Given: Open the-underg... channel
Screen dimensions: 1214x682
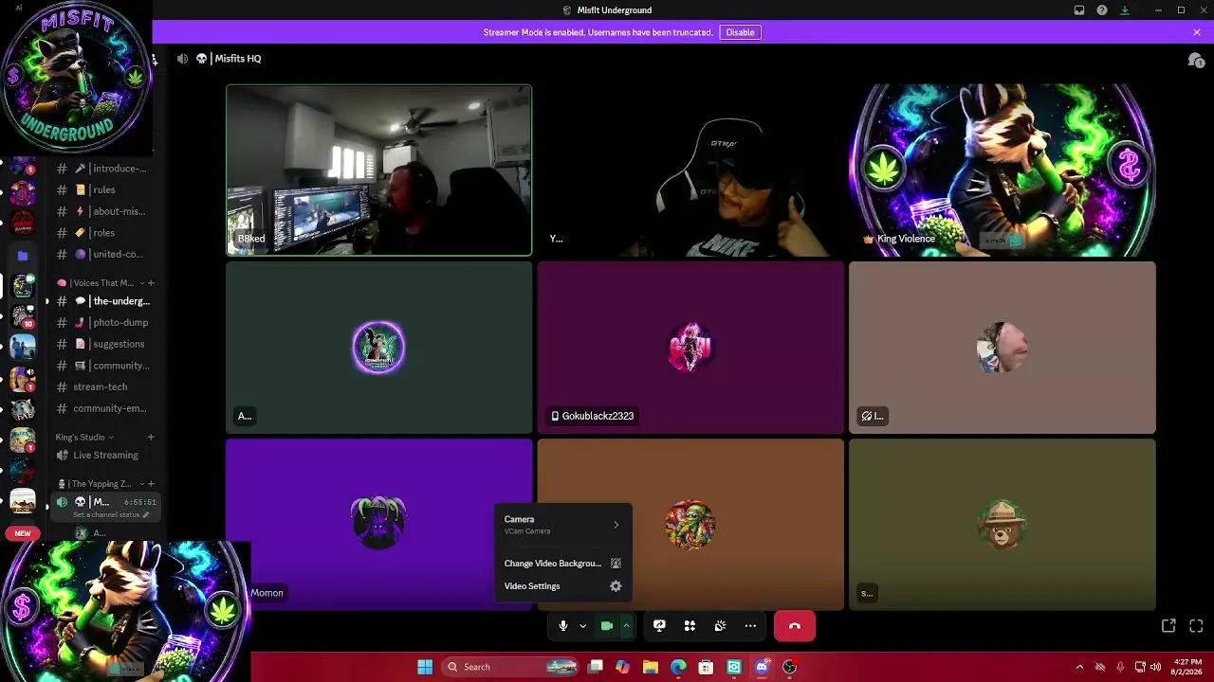Looking at the screenshot, I should pos(102,301).
